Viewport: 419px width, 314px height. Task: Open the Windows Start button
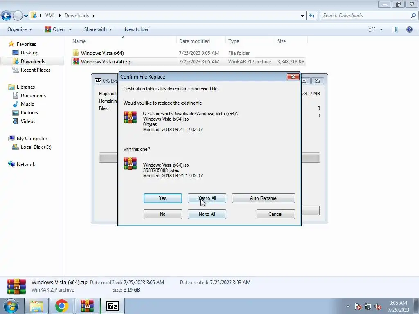(11, 306)
